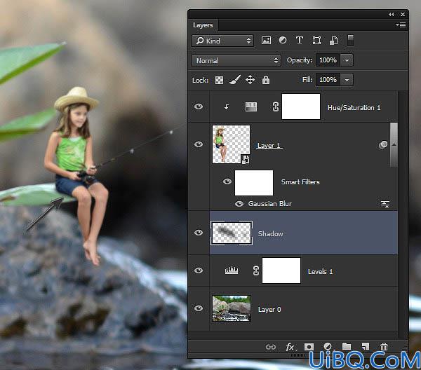Select the Layer 1 smart object thumbnail
The image size is (421, 370).
pyautogui.click(x=231, y=144)
